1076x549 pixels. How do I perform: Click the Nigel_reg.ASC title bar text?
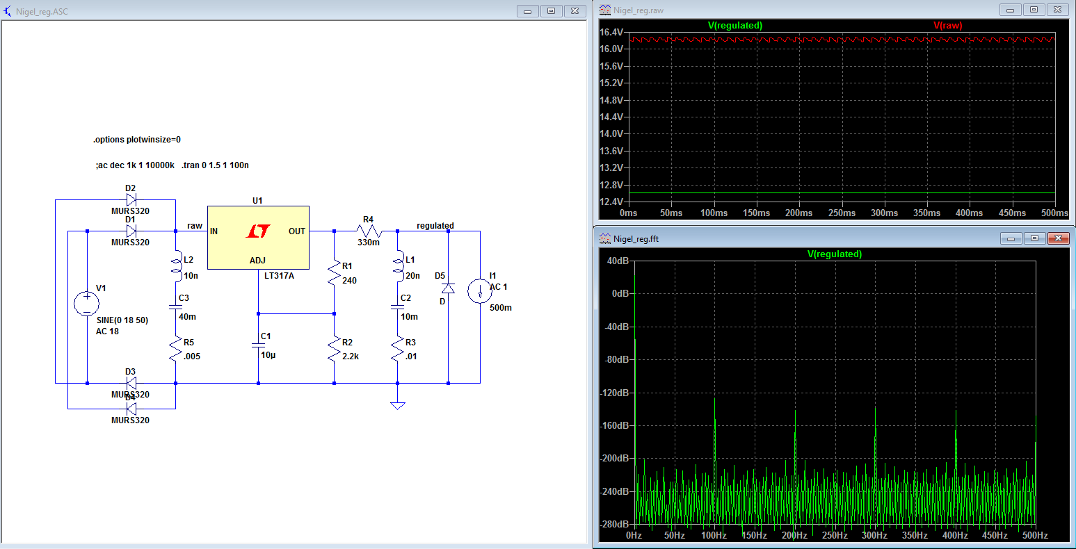[x=42, y=12]
